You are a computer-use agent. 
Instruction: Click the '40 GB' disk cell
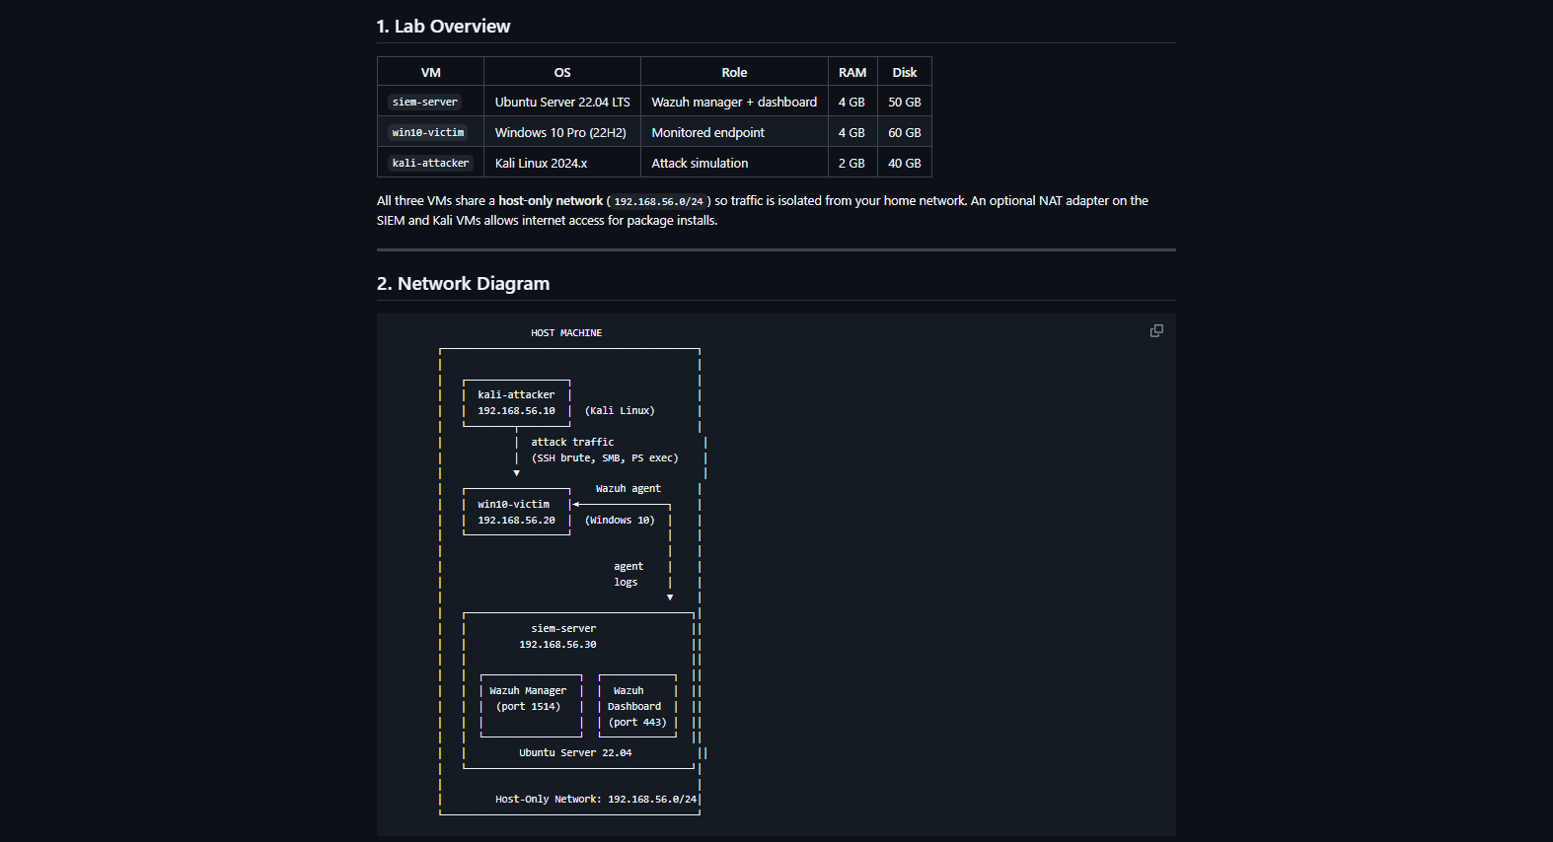pos(905,164)
